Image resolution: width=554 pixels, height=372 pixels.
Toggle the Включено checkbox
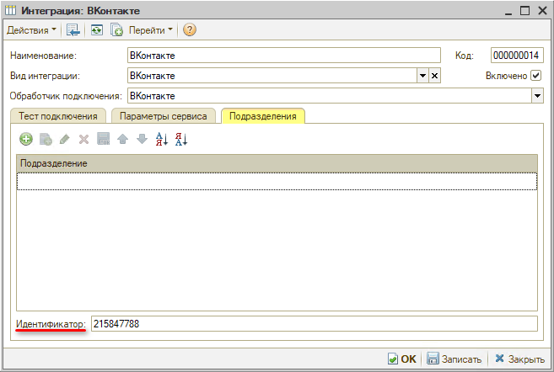point(535,76)
